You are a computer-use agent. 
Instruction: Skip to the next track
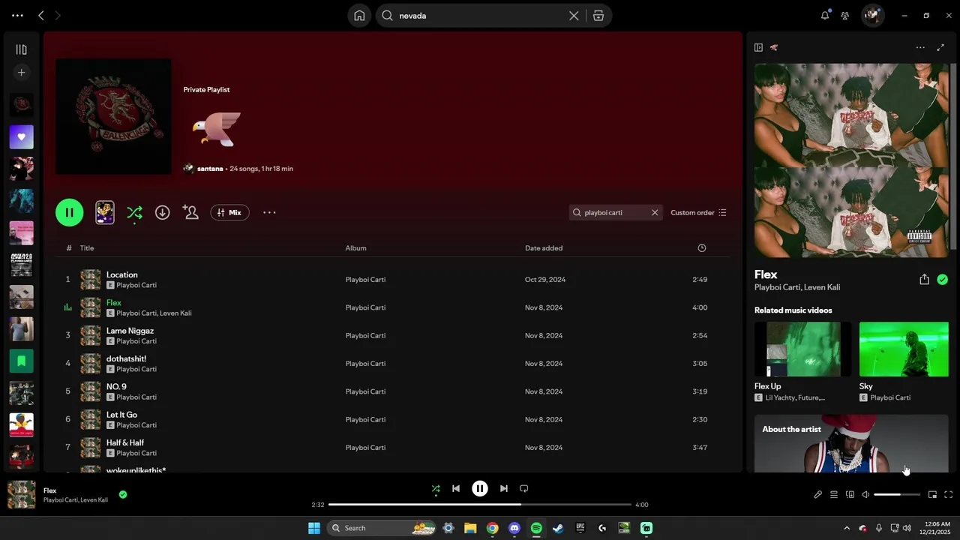(x=504, y=488)
